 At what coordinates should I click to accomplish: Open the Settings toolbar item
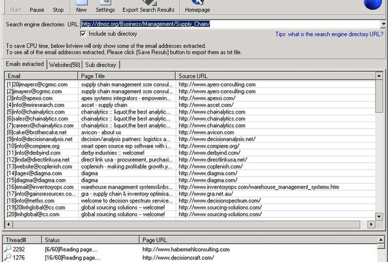(105, 7)
